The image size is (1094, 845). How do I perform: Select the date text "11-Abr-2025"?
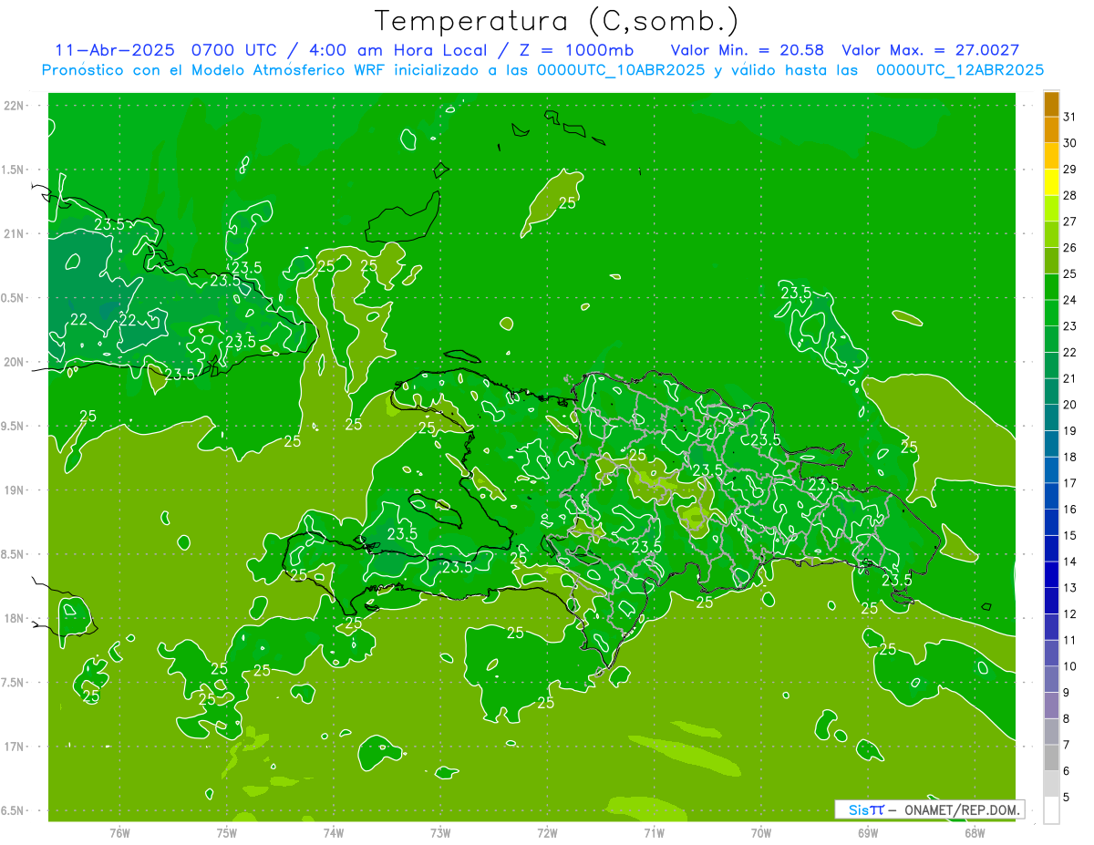114,50
